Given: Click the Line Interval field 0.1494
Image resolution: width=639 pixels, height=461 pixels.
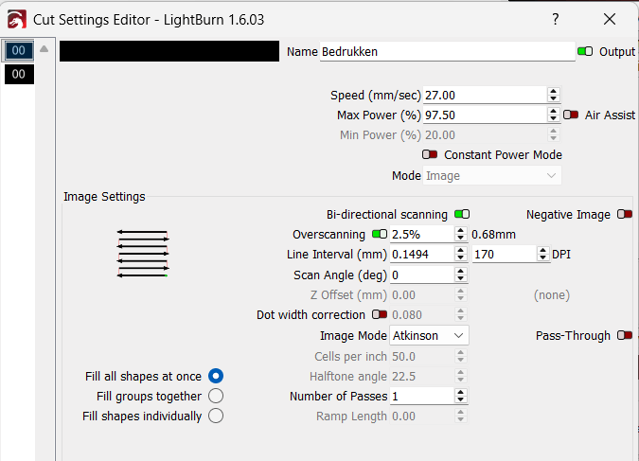Looking at the screenshot, I should (x=422, y=255).
